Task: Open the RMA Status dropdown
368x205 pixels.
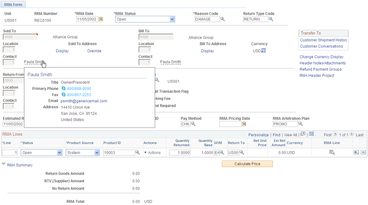Action: point(172,19)
